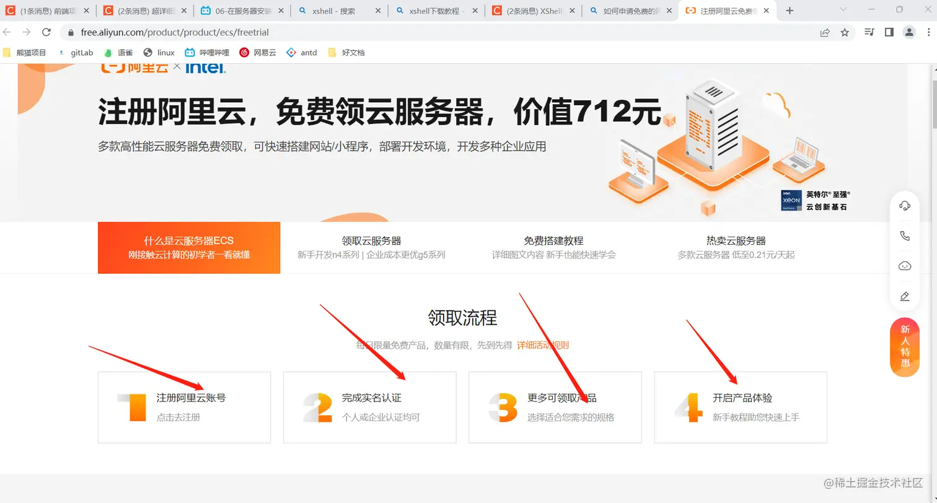Open the browser profile avatar icon
The width and height of the screenshot is (937, 503).
(x=910, y=32)
